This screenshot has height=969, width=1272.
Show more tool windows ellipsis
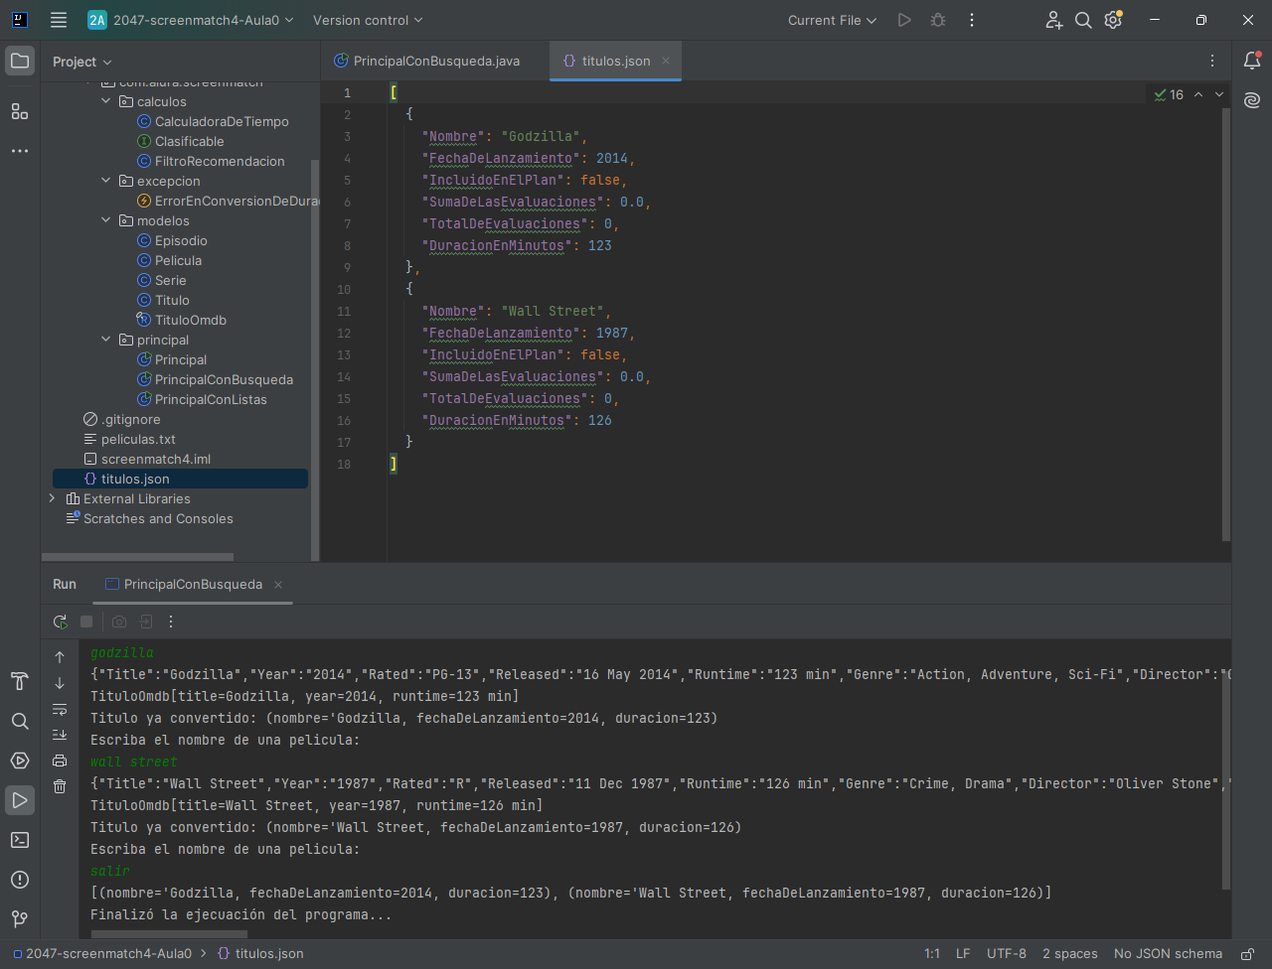pos(20,151)
